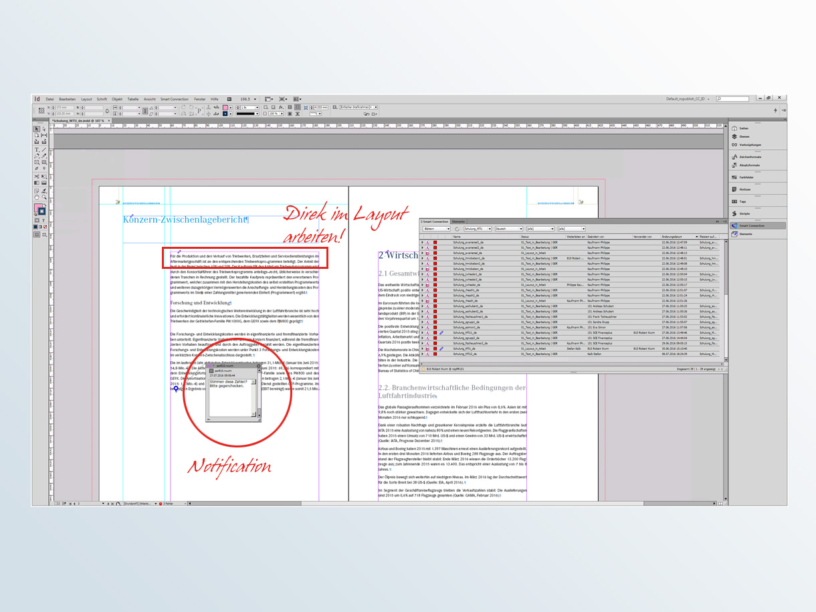Open the Tabelle menu
Image resolution: width=816 pixels, height=612 pixels.
click(x=133, y=99)
